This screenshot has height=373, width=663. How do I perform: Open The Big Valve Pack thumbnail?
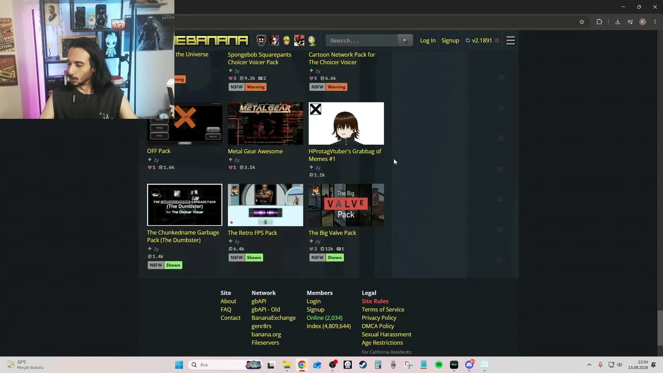coord(346,205)
